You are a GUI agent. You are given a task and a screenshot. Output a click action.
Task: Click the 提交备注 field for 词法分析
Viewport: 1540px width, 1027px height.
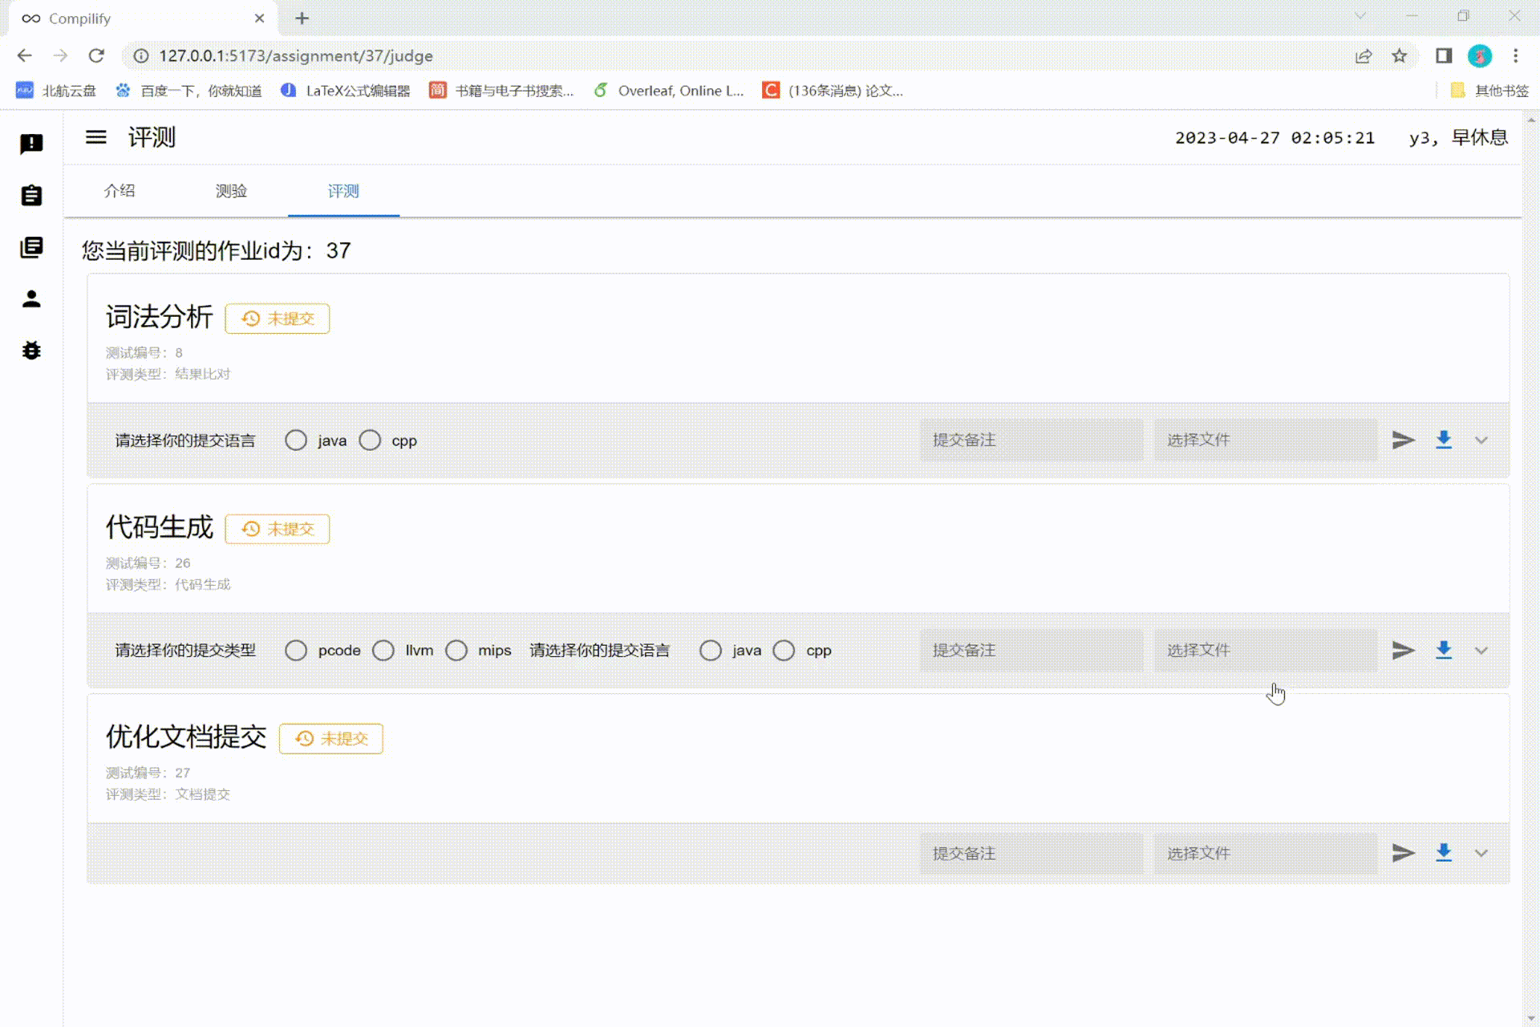(x=1031, y=440)
